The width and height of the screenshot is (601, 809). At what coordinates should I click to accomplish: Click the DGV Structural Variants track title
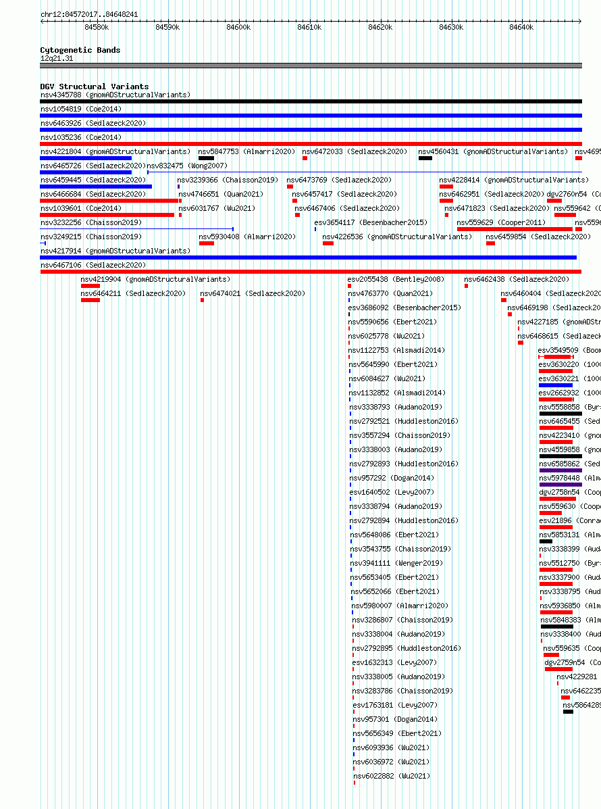point(95,87)
